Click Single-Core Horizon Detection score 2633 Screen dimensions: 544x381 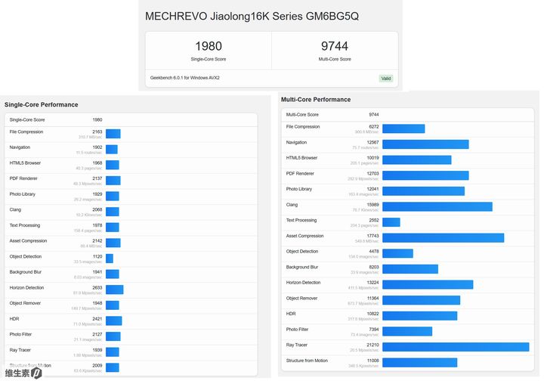[x=97, y=288]
